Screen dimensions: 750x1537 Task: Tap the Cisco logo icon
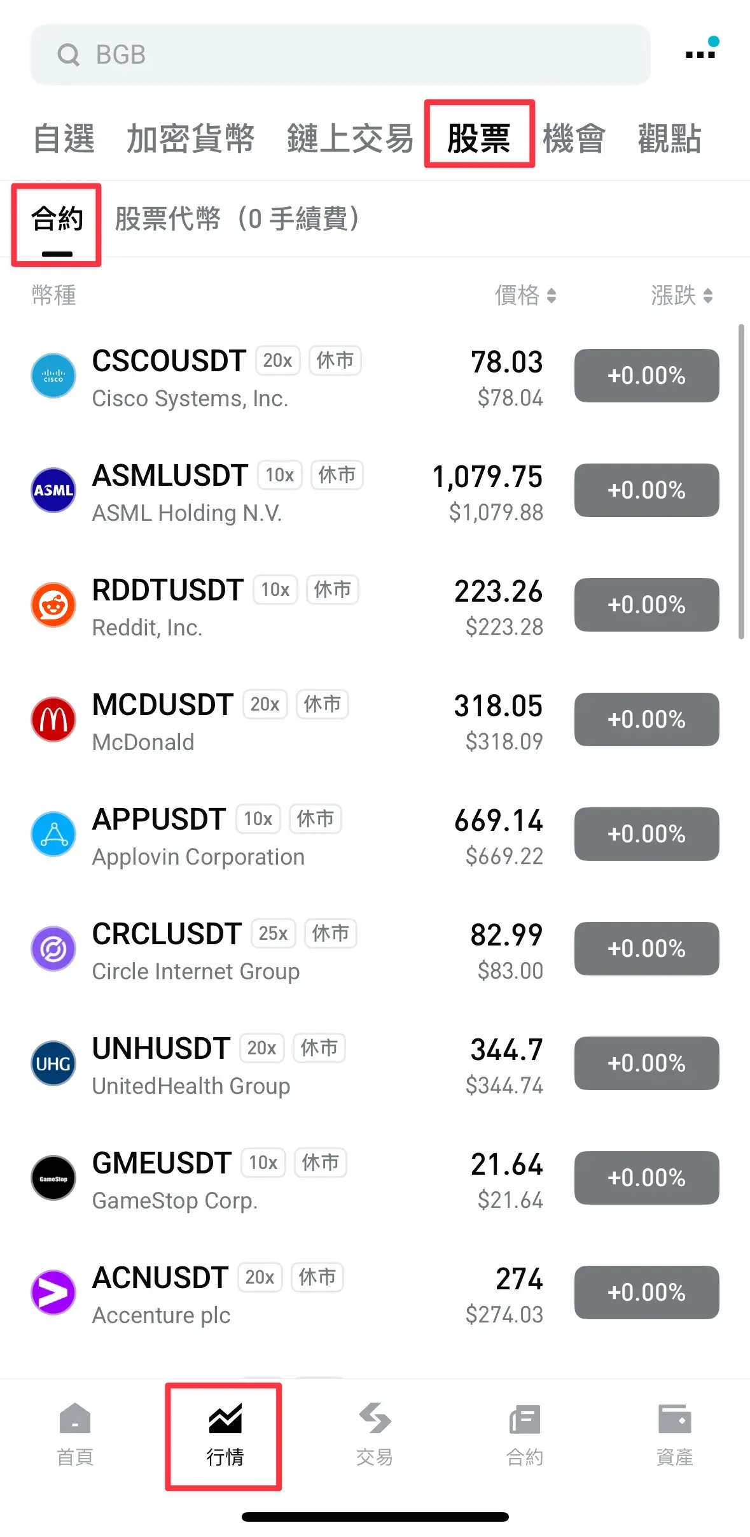pos(53,376)
